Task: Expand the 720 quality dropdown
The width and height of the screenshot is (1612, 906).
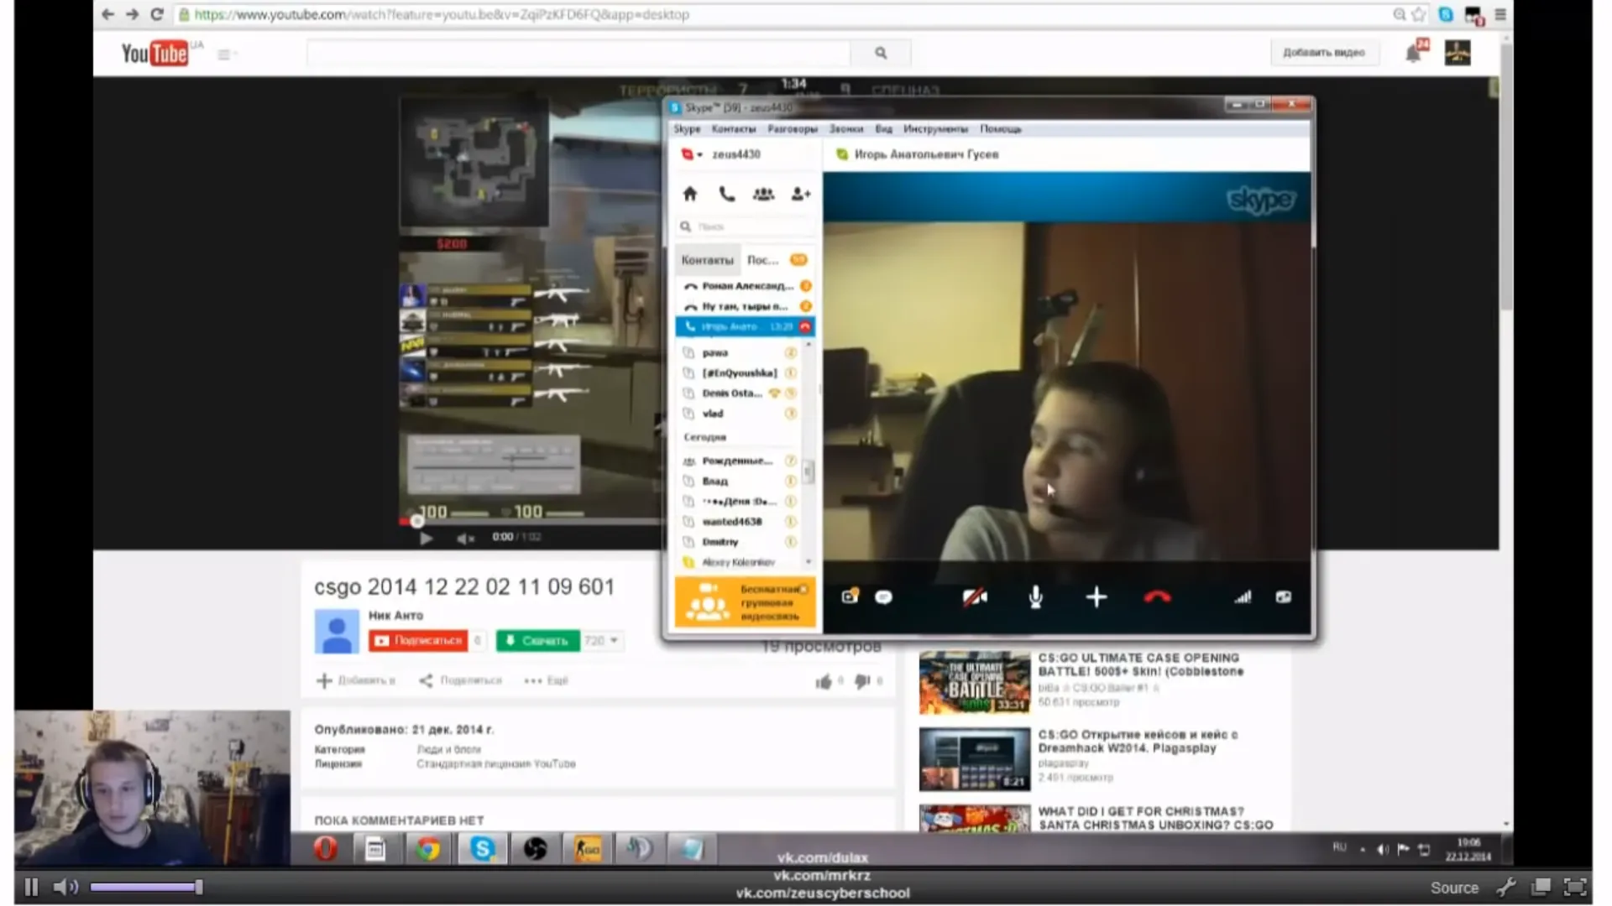Action: click(x=602, y=641)
